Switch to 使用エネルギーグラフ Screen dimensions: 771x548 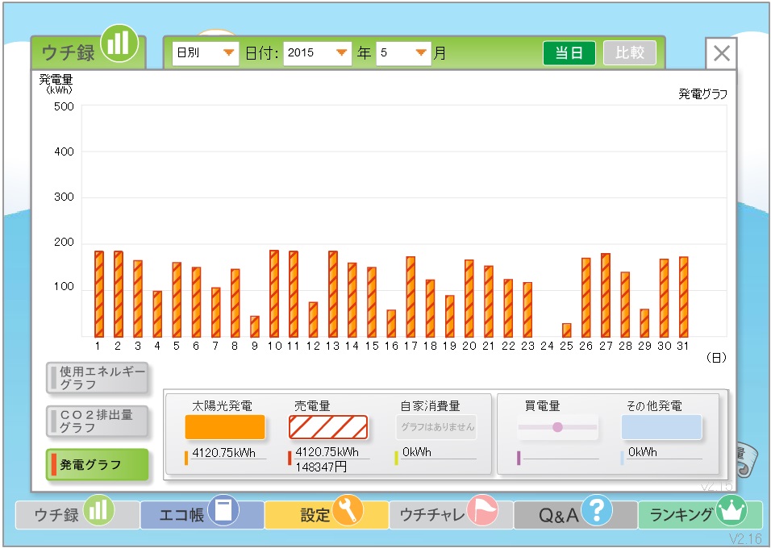click(98, 378)
